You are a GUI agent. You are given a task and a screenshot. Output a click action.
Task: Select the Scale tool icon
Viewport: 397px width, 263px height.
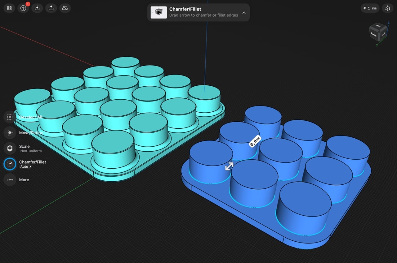[10, 148]
